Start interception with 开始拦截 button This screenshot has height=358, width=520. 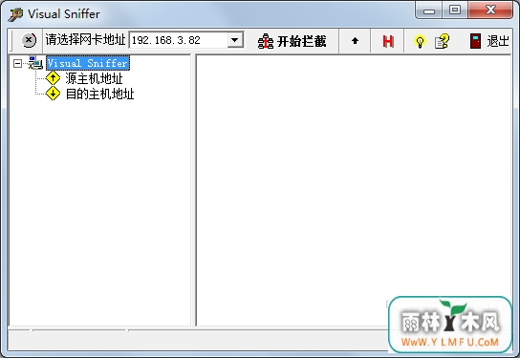point(292,41)
